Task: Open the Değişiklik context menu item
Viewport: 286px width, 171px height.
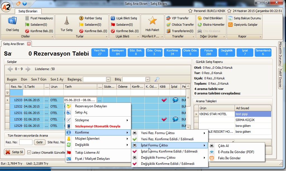Action: 98,145
